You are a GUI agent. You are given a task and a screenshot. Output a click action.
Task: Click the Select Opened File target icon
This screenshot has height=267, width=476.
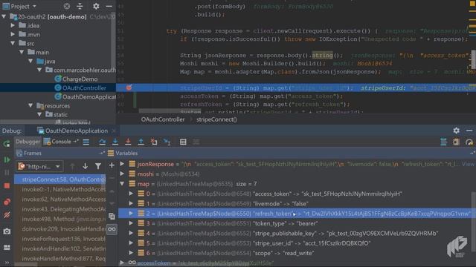coord(67,6)
